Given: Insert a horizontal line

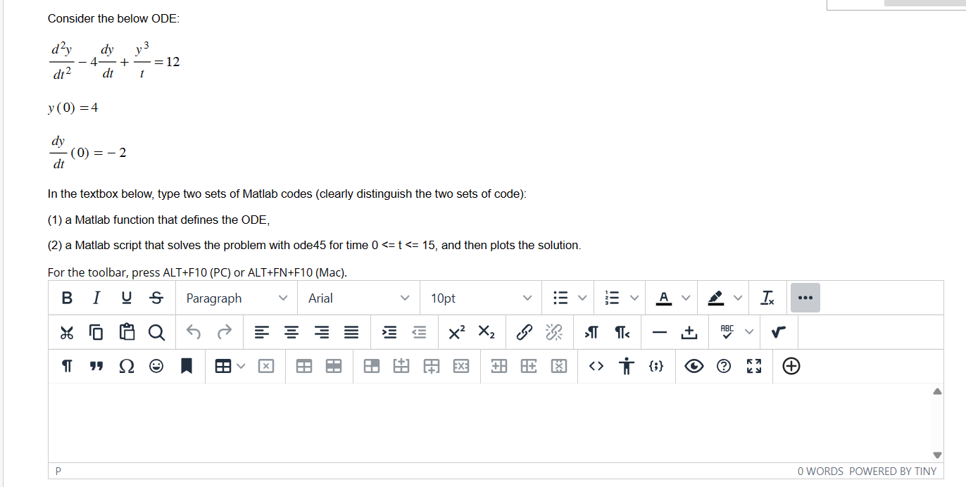Looking at the screenshot, I should click(659, 332).
